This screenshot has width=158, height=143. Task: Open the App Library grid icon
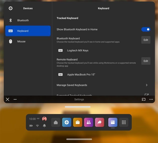point(124,122)
